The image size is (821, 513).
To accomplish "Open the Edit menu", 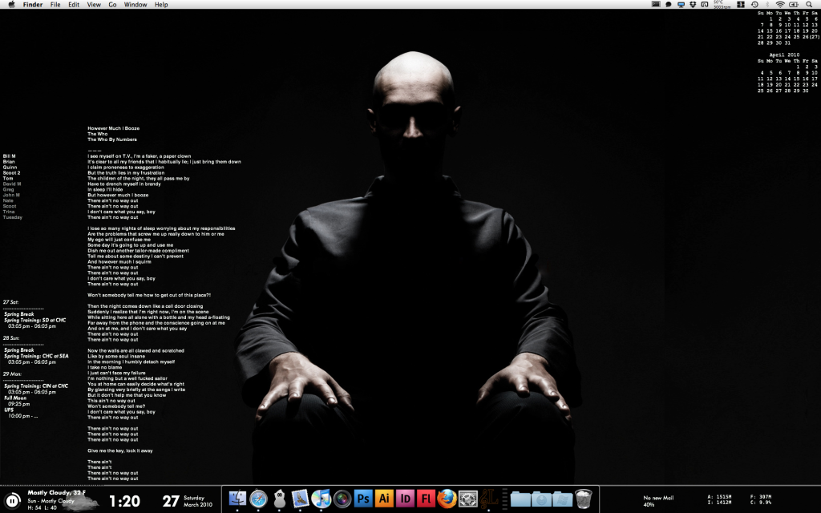I will (74, 4).
